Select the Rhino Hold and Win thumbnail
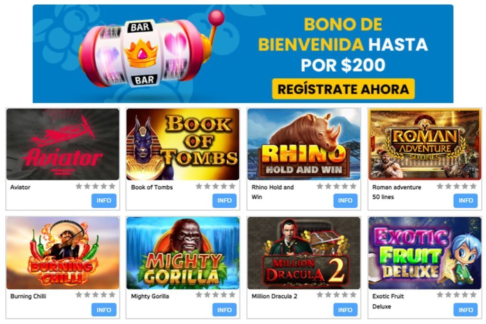486x324 pixels. click(304, 144)
